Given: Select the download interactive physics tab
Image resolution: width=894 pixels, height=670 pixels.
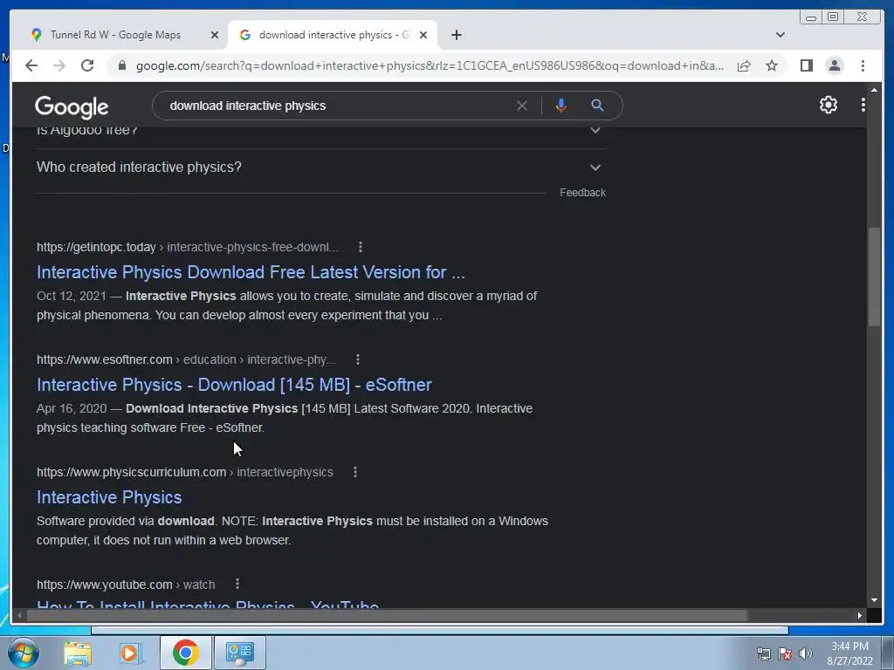Looking at the screenshot, I should (x=333, y=35).
